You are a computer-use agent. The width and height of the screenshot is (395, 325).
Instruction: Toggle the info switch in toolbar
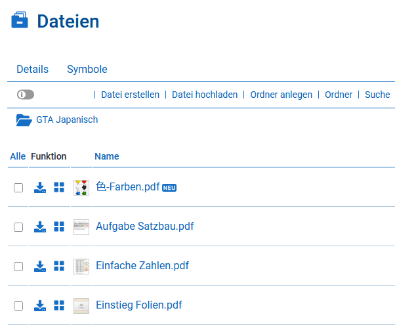click(x=26, y=95)
